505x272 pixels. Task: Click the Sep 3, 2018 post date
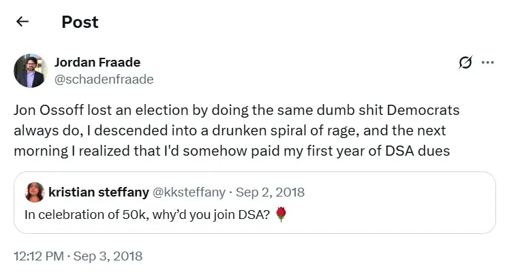pyautogui.click(x=108, y=256)
